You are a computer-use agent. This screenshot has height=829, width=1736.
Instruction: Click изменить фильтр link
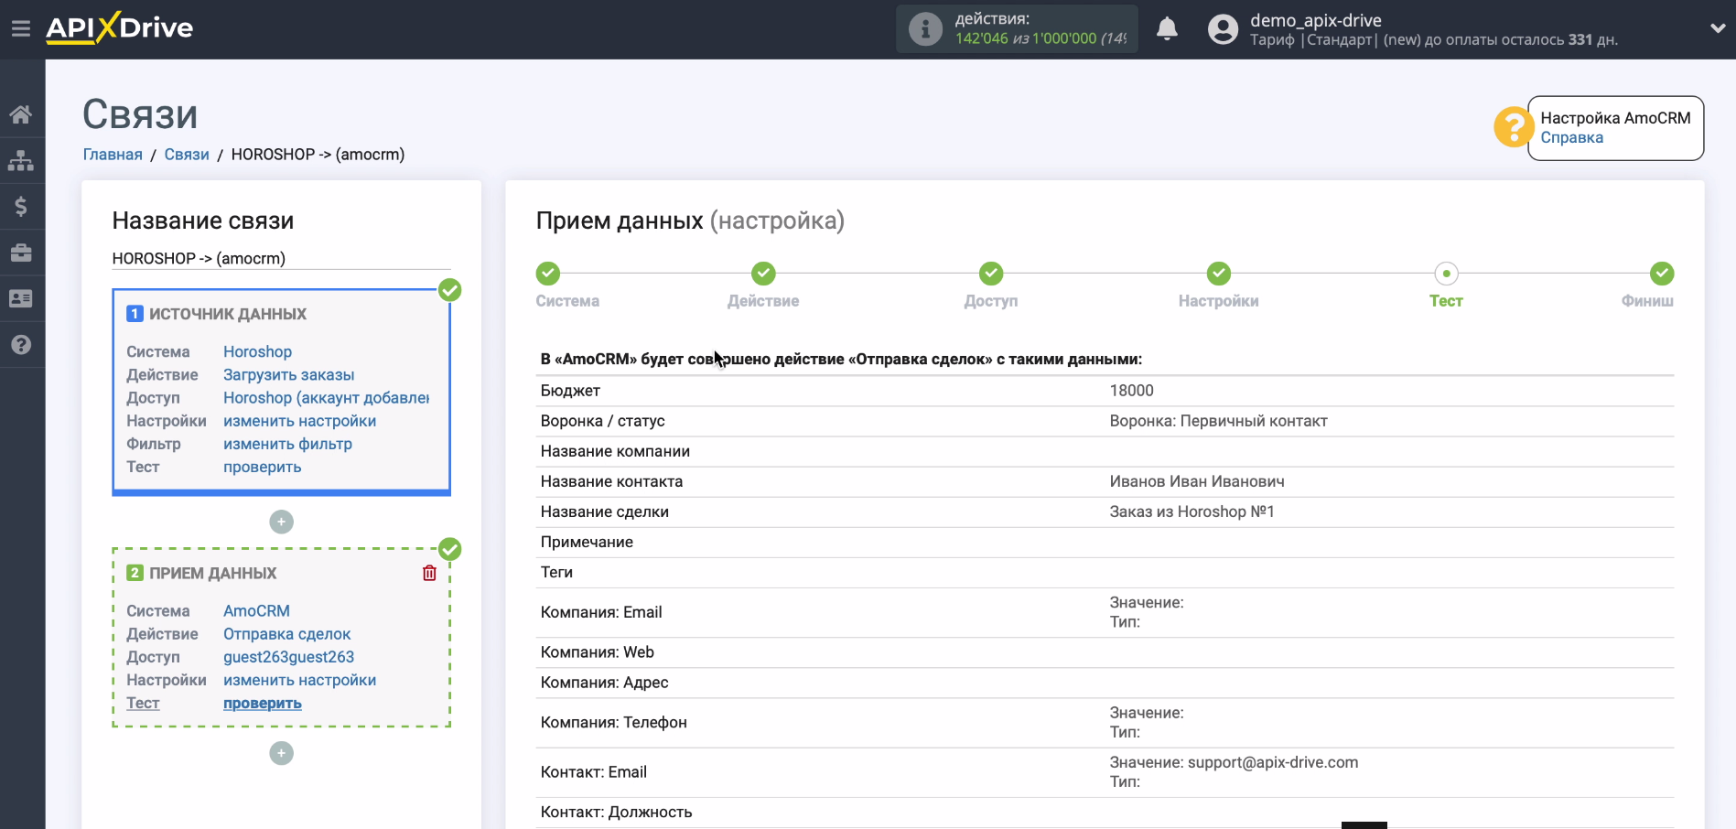click(x=287, y=444)
